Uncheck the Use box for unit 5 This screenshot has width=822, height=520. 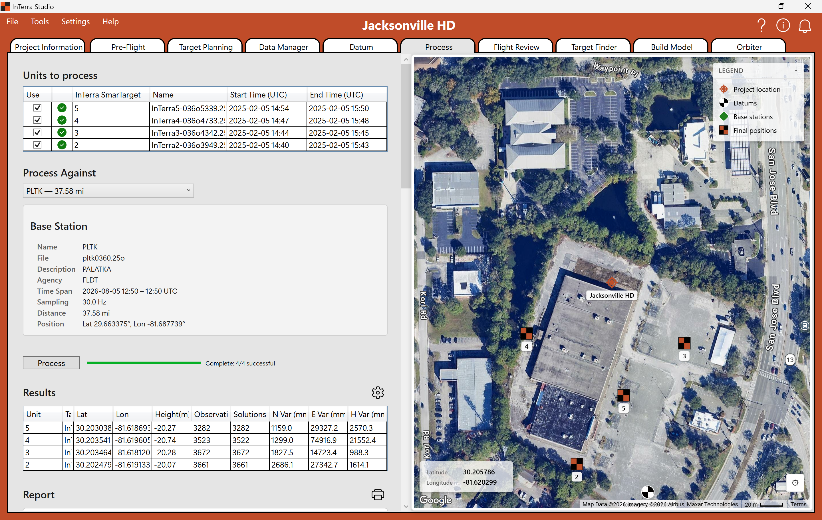[x=37, y=108]
